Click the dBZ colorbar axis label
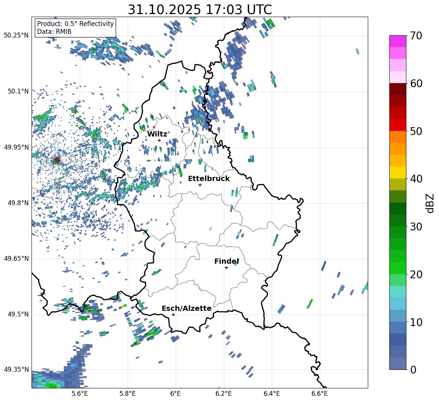439x401 pixels. [x=430, y=203]
